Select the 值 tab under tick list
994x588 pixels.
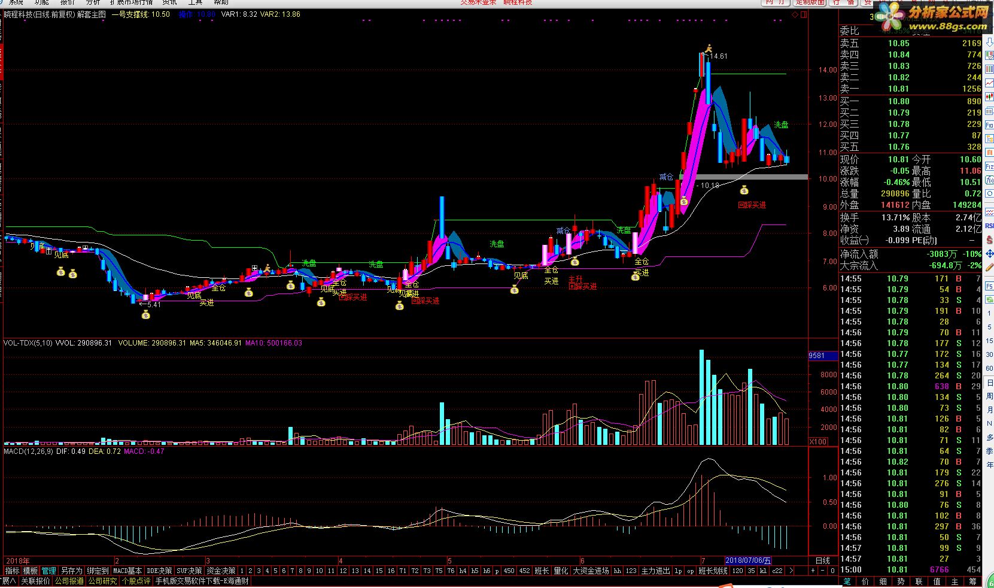[937, 581]
